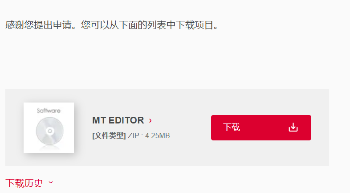Click the download arrow icon in red button
This screenshot has height=193, width=350.
tap(293, 127)
